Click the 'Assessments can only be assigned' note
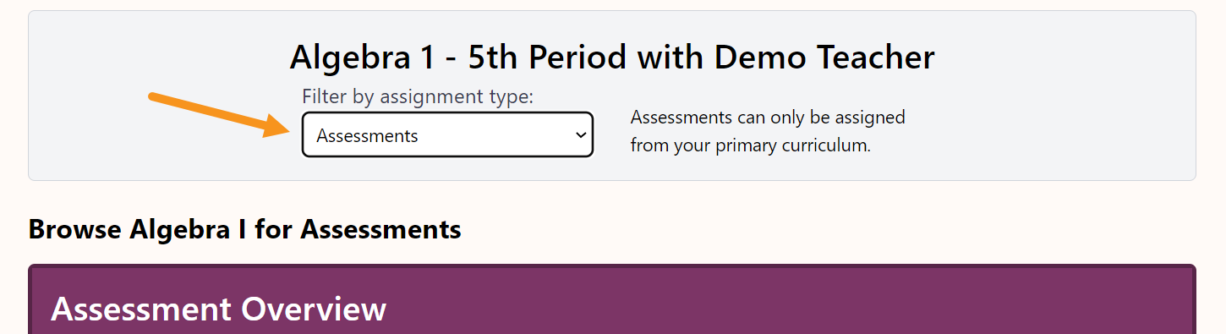 pyautogui.click(x=768, y=118)
